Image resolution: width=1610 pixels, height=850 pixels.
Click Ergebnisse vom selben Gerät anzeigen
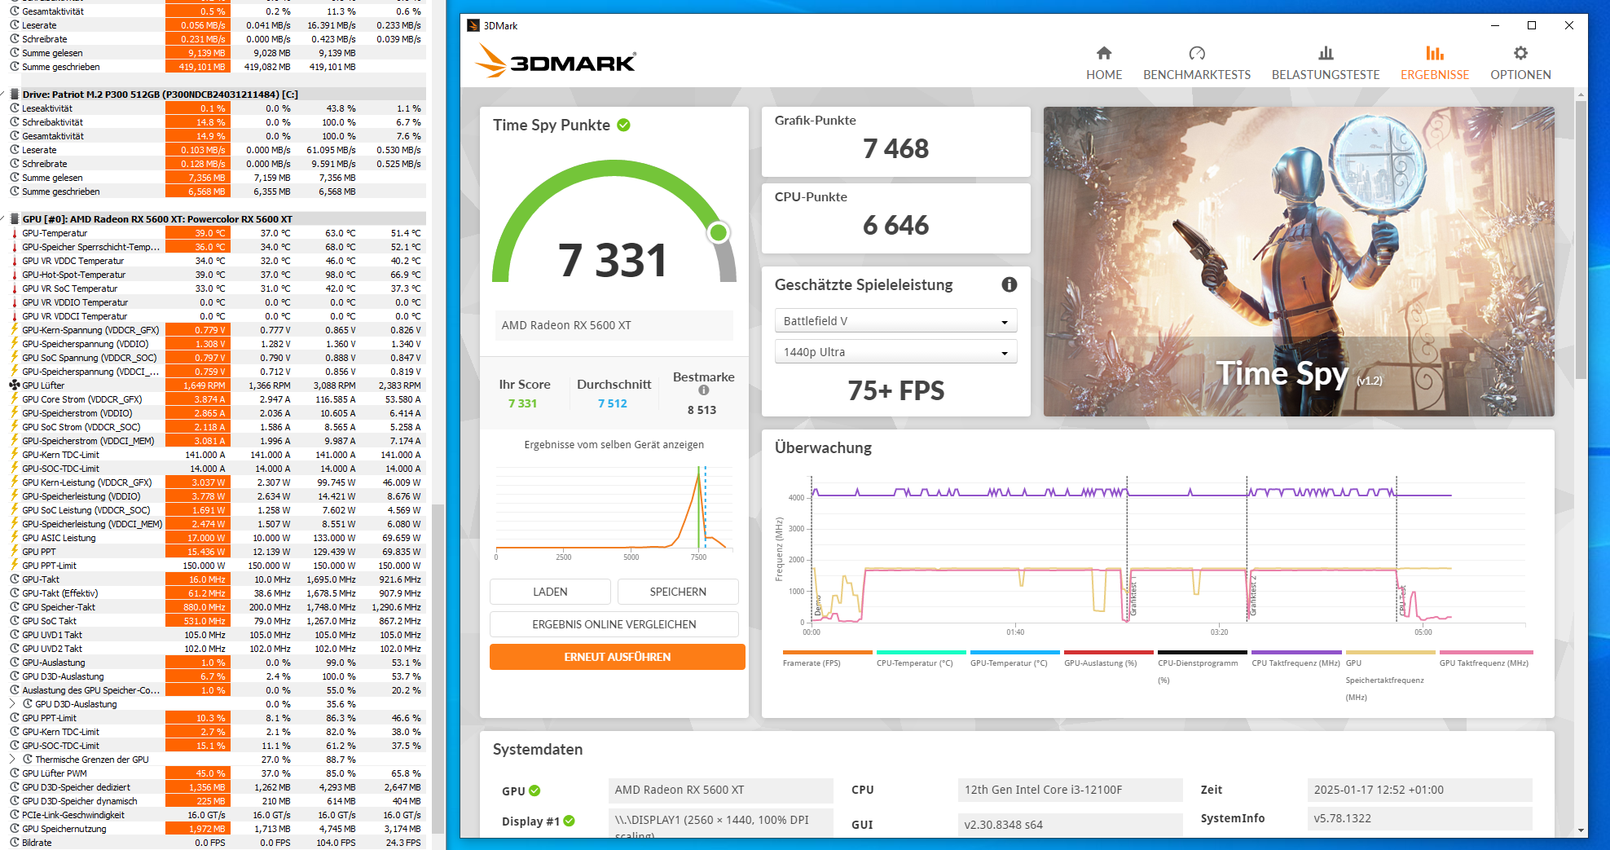(x=614, y=445)
